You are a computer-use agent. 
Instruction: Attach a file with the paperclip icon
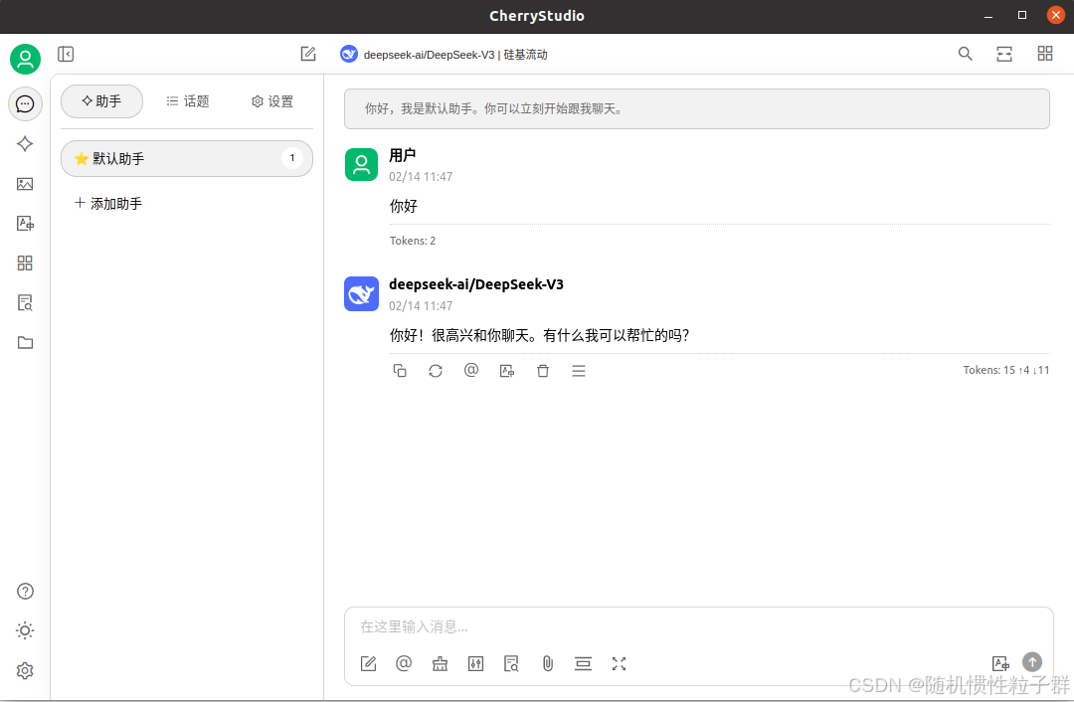(x=547, y=663)
